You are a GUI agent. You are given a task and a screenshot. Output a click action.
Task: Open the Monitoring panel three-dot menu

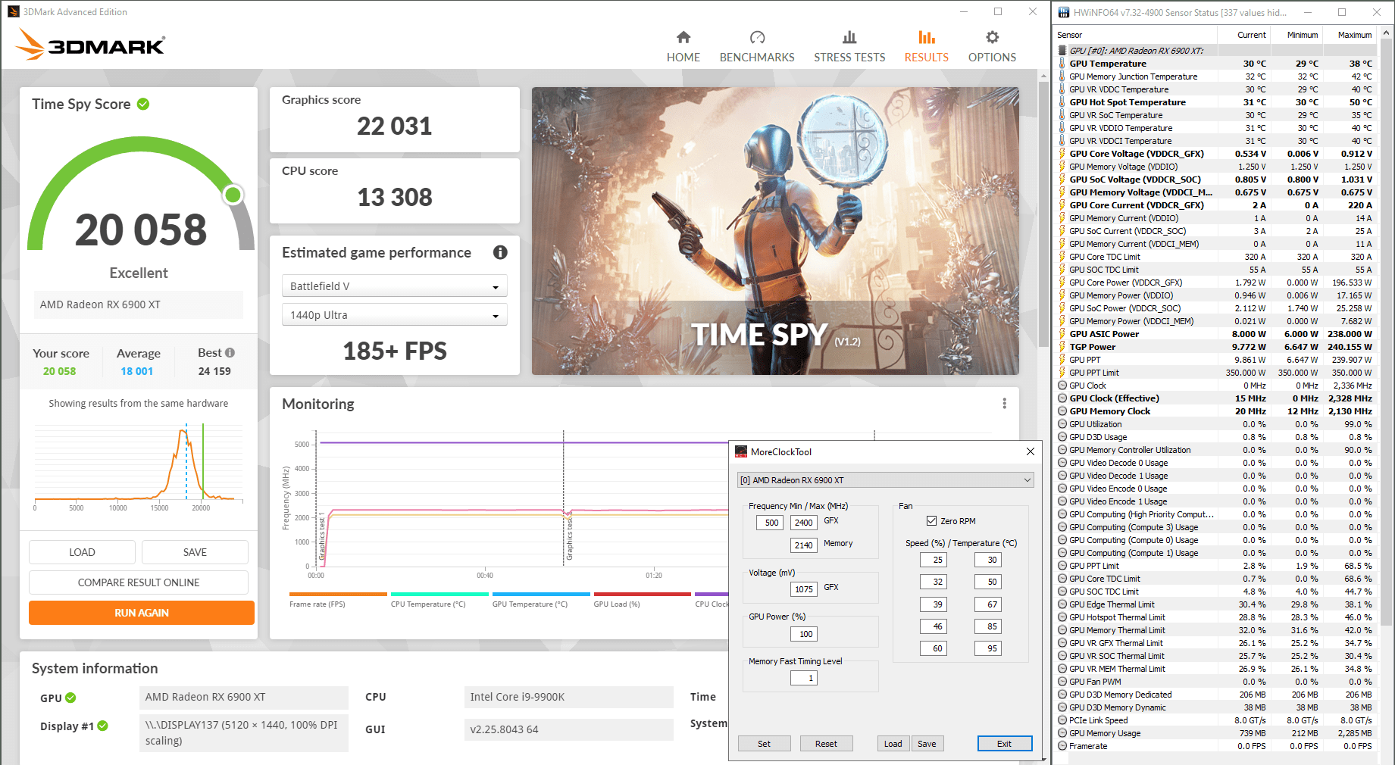pyautogui.click(x=1004, y=404)
